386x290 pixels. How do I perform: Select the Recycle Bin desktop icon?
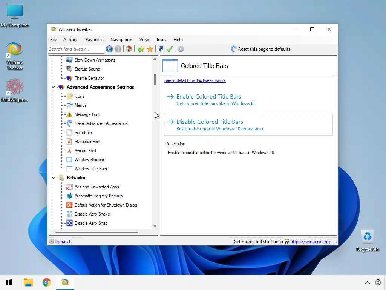coord(367,241)
